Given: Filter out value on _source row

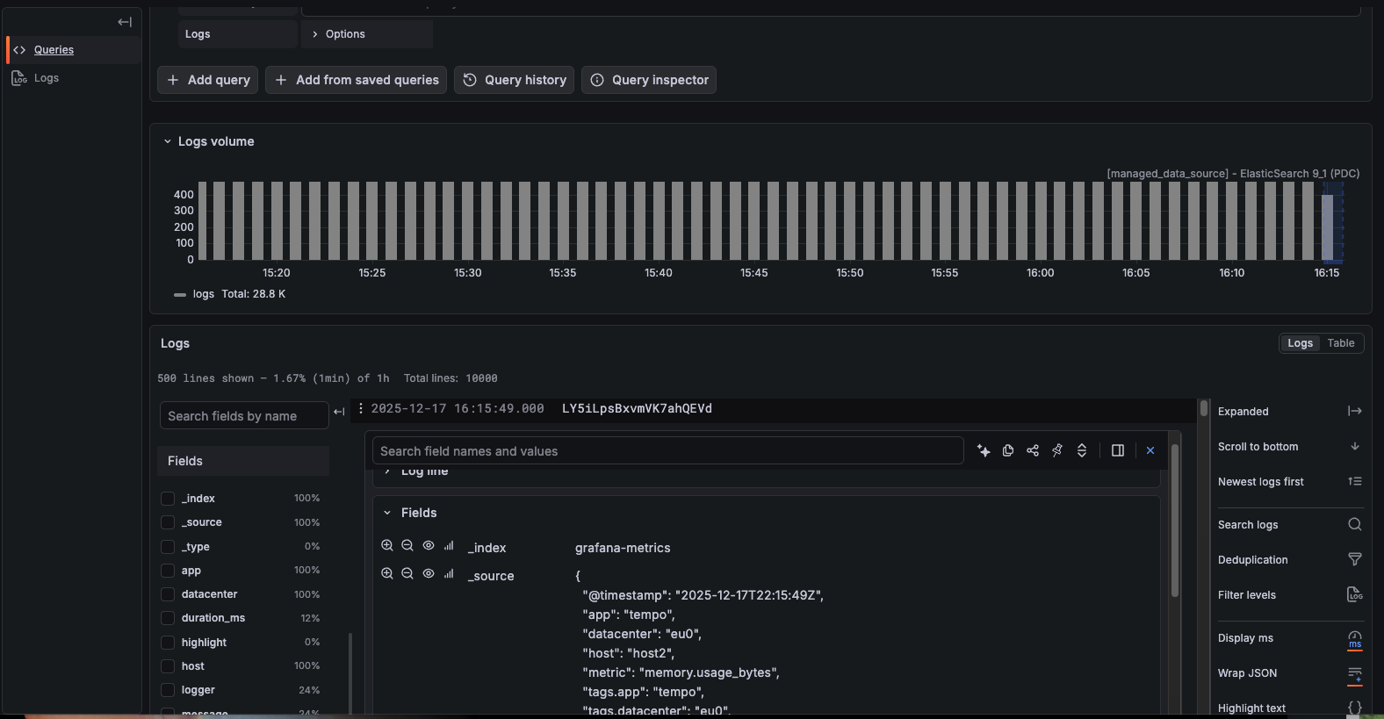Looking at the screenshot, I should pyautogui.click(x=407, y=573).
